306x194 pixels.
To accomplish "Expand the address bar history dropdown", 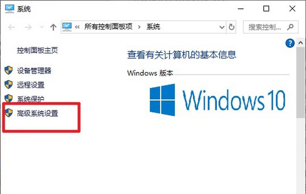I will point(222,27).
